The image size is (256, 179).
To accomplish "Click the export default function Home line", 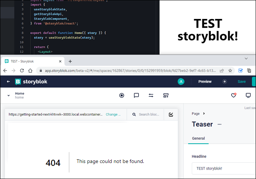I will click(x=68, y=33).
